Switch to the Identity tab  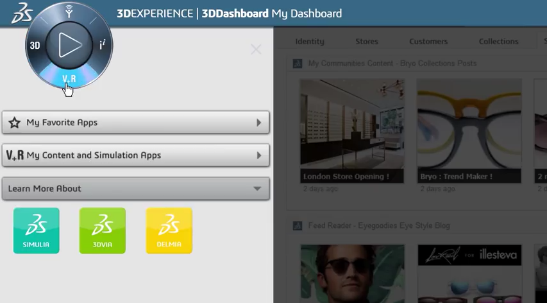point(310,41)
